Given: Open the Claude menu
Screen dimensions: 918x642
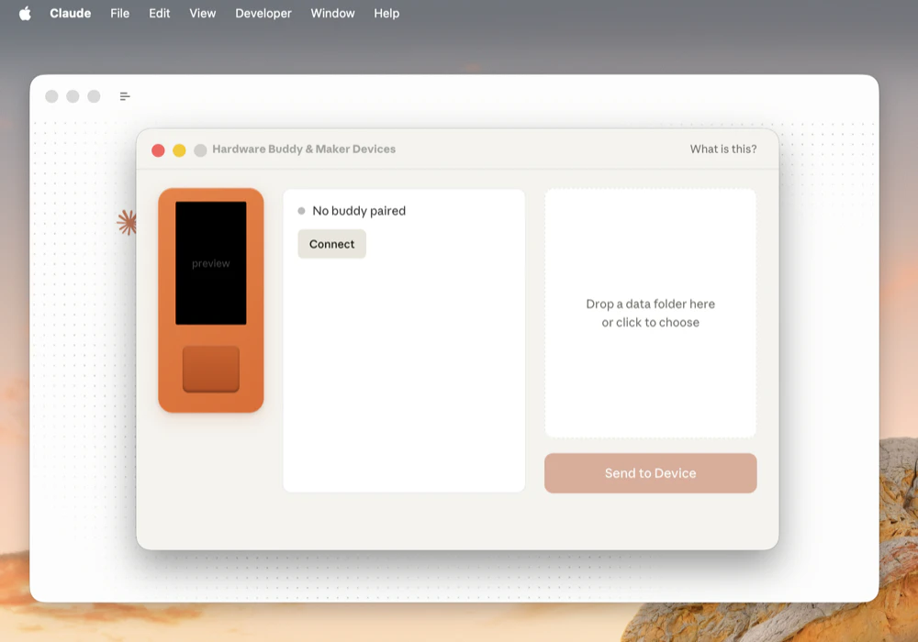Looking at the screenshot, I should (71, 13).
